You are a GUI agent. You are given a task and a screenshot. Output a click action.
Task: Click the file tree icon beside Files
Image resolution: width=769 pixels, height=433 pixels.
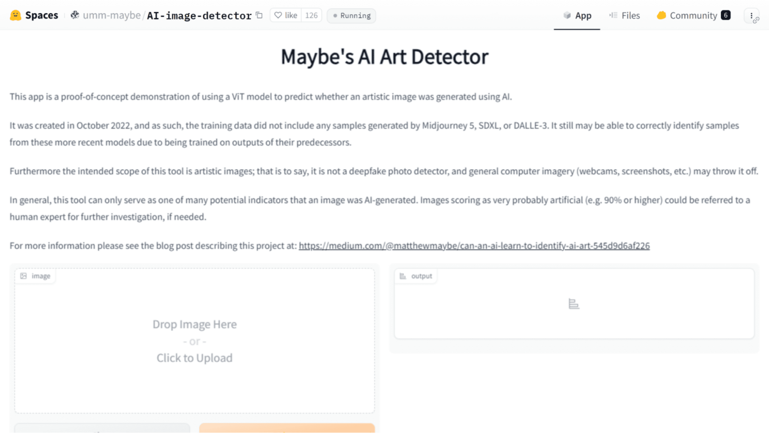[612, 15]
